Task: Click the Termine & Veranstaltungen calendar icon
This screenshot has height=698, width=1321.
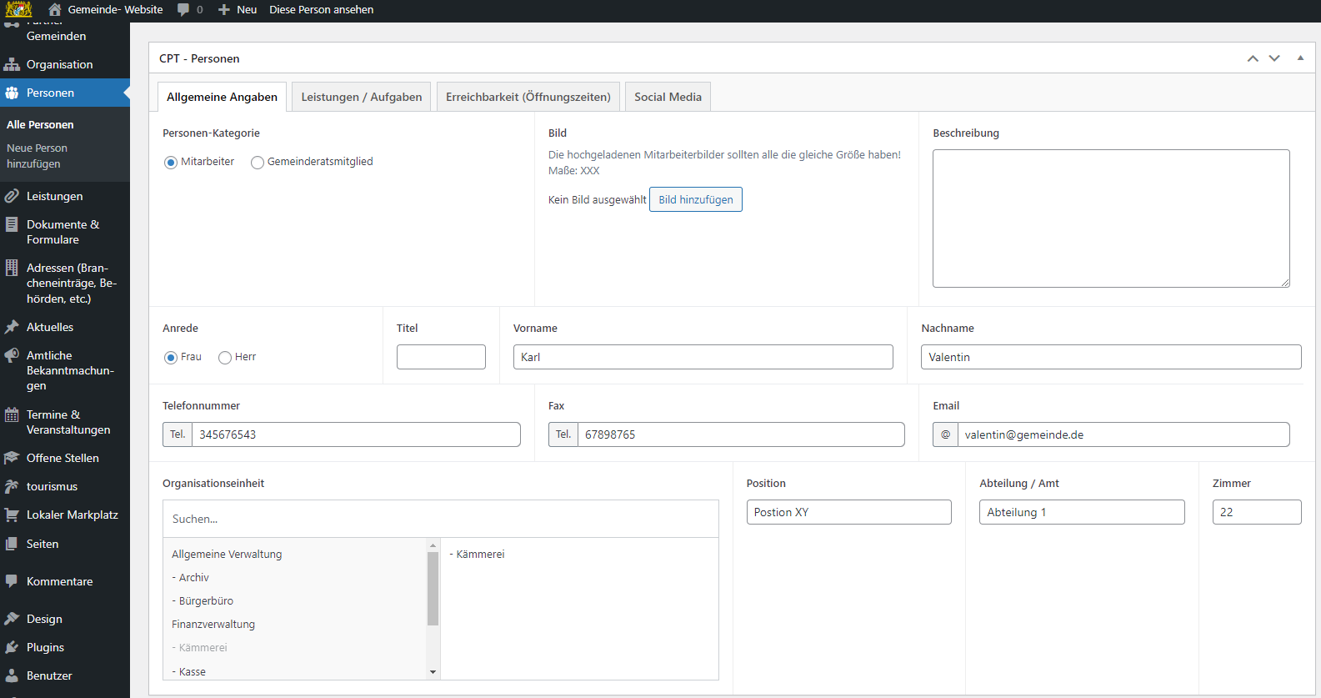Action: coord(12,414)
